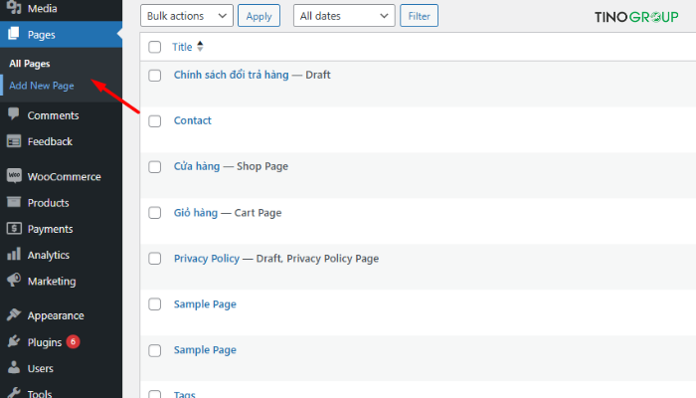
Task: Click the Analytics bar chart icon
Action: pos(14,254)
